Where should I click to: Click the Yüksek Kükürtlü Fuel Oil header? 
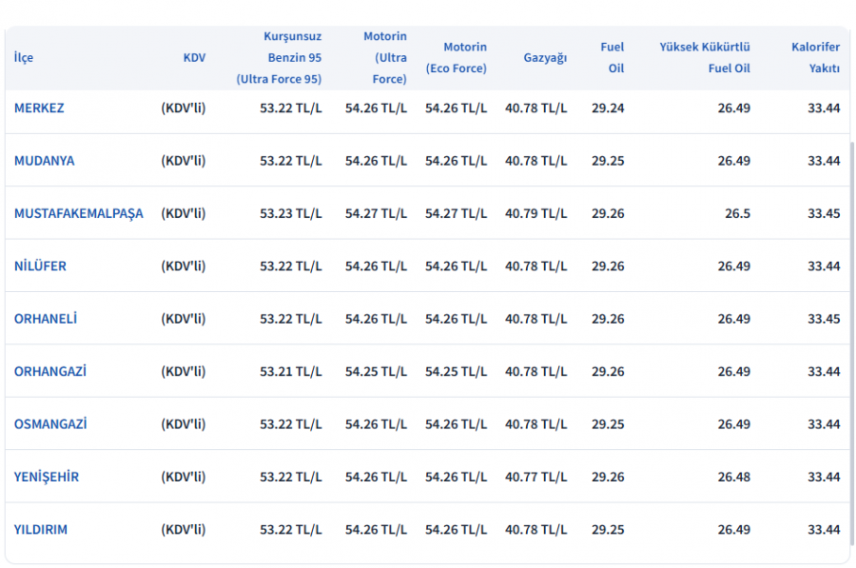point(705,58)
